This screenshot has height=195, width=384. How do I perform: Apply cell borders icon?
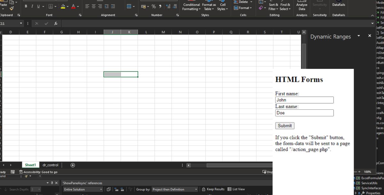click(51, 6)
